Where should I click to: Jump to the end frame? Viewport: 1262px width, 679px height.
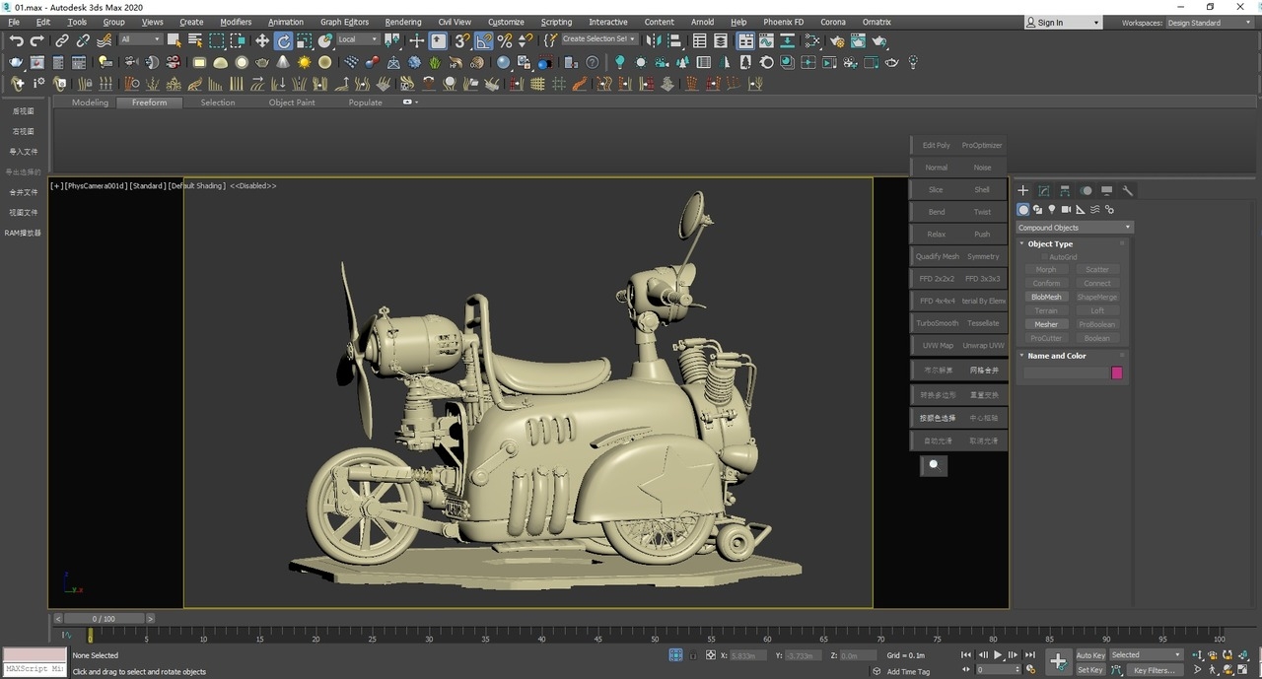pyautogui.click(x=1029, y=655)
